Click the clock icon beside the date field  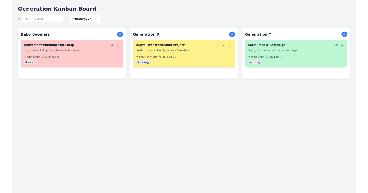click(x=67, y=19)
